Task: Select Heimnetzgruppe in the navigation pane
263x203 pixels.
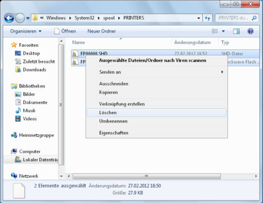Action: (x=37, y=135)
